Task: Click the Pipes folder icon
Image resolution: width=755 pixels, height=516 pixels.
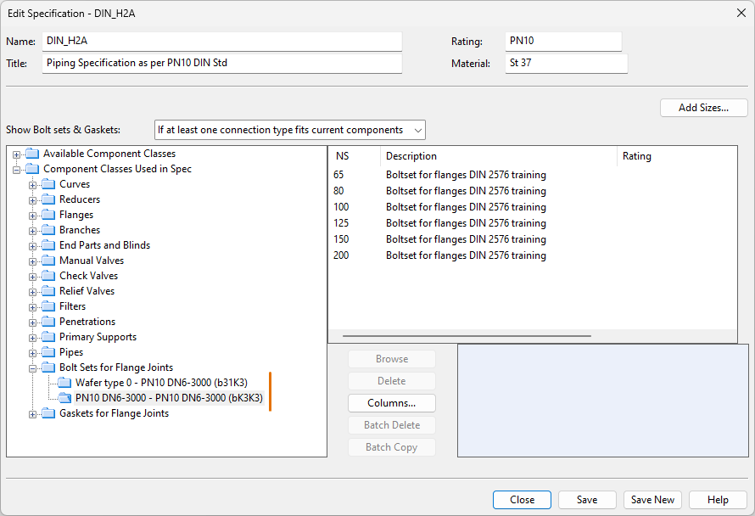Action: pyautogui.click(x=48, y=352)
